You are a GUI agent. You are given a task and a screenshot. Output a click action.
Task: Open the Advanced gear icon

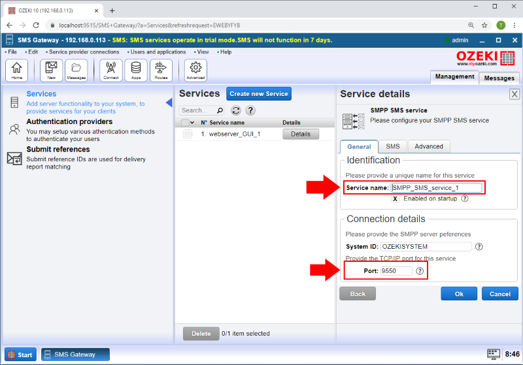click(x=195, y=71)
